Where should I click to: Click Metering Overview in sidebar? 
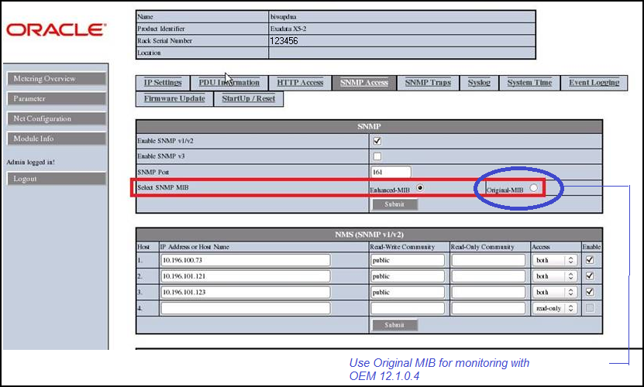click(x=57, y=79)
